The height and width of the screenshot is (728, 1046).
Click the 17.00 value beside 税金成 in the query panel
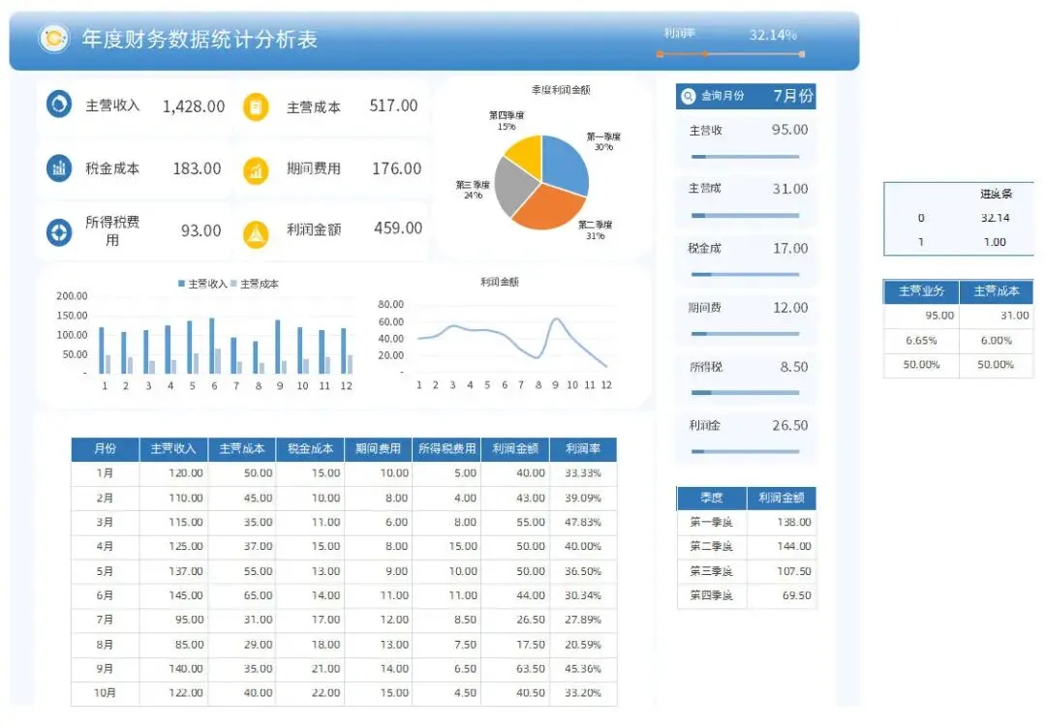(x=790, y=248)
